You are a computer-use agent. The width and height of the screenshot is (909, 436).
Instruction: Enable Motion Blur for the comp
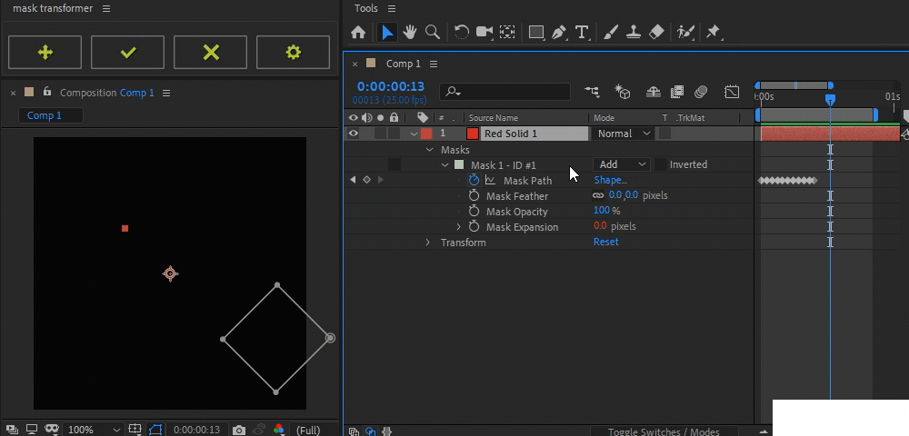click(701, 92)
